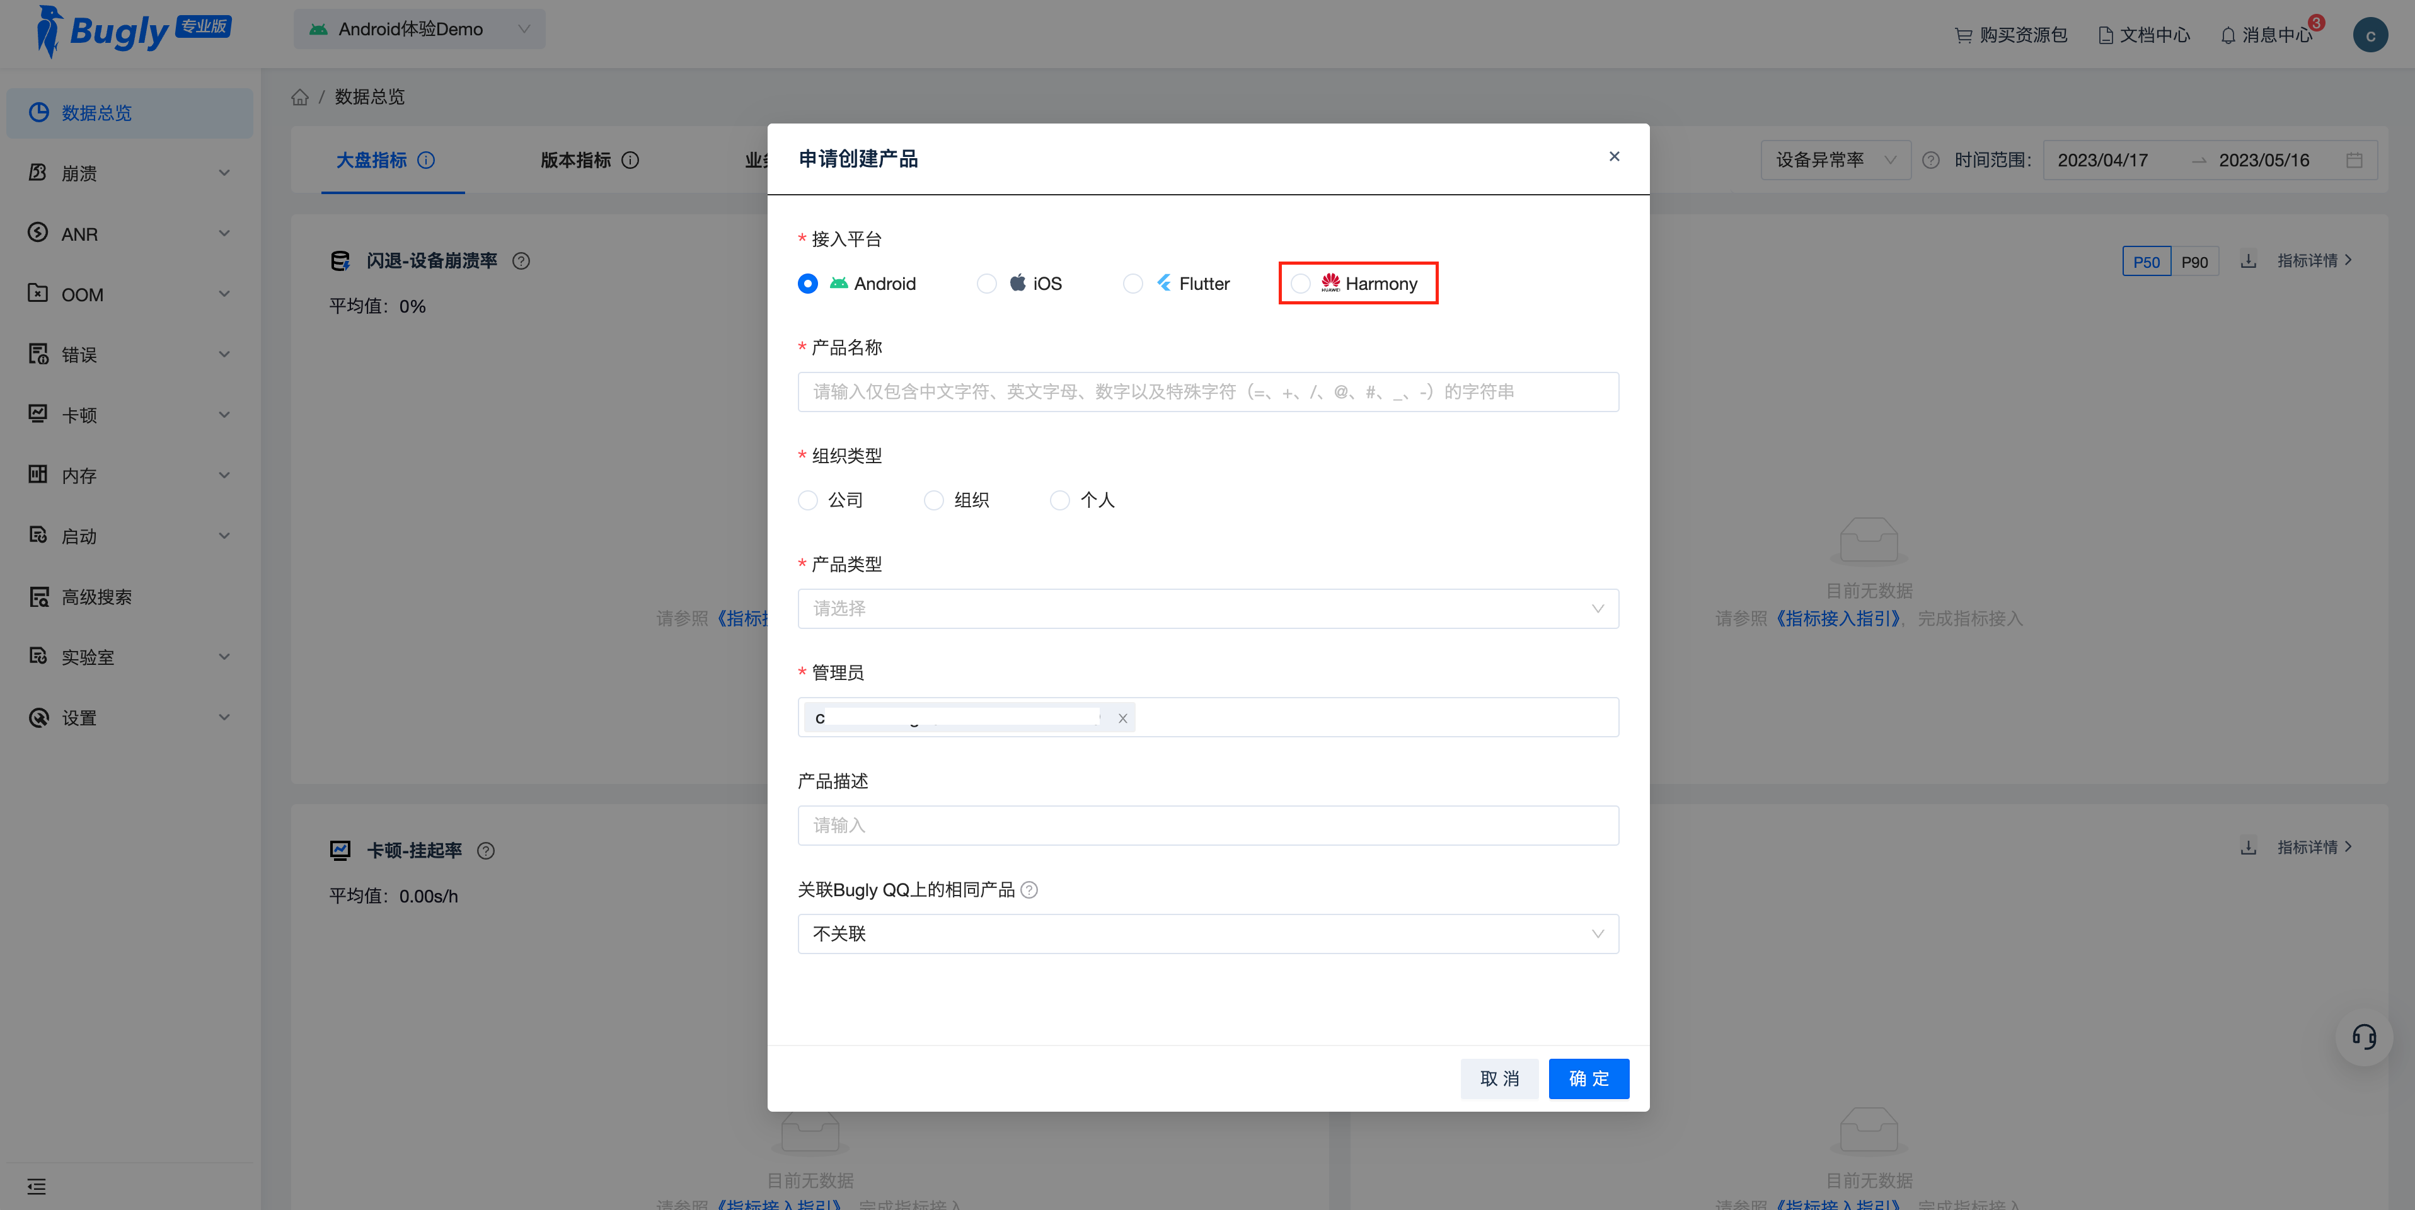This screenshot has width=2415, height=1210.
Task: Open 数据总览 in the sidebar
Action: (129, 112)
